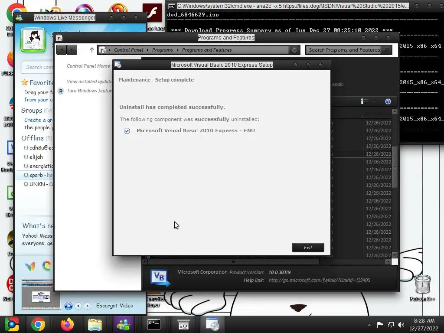The image size is (444, 333).
Task: Refresh the Programs and Features address bar
Action: point(294,50)
